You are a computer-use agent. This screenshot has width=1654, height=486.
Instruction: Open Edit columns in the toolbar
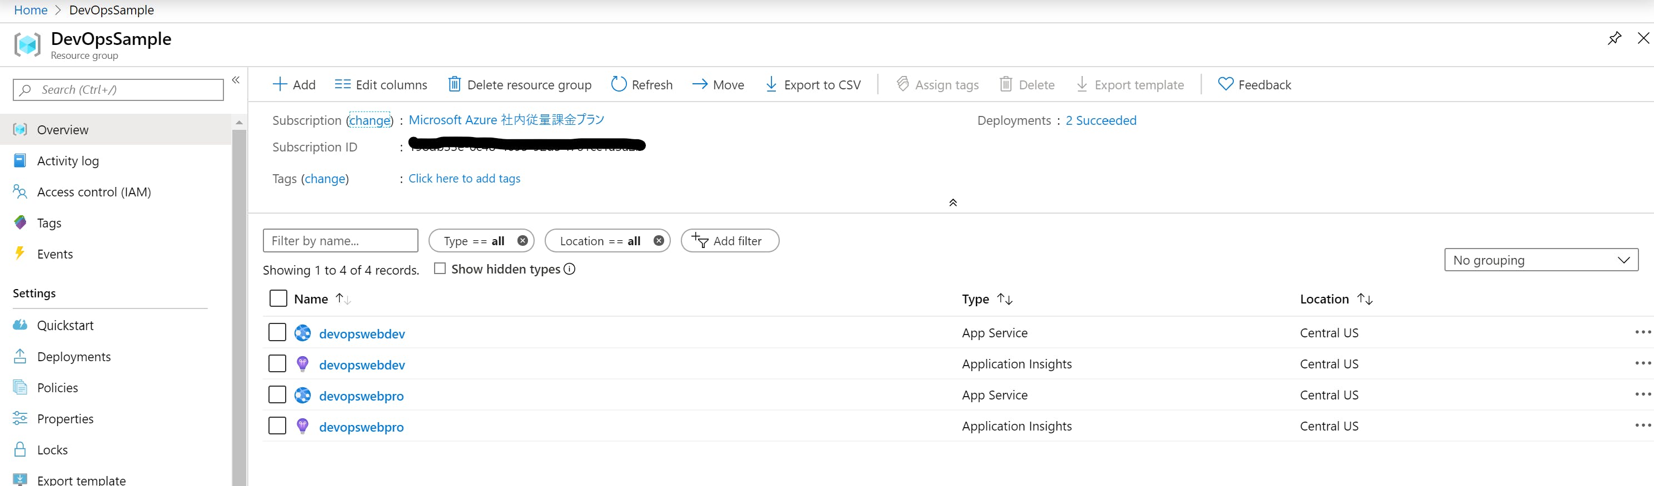pos(381,85)
